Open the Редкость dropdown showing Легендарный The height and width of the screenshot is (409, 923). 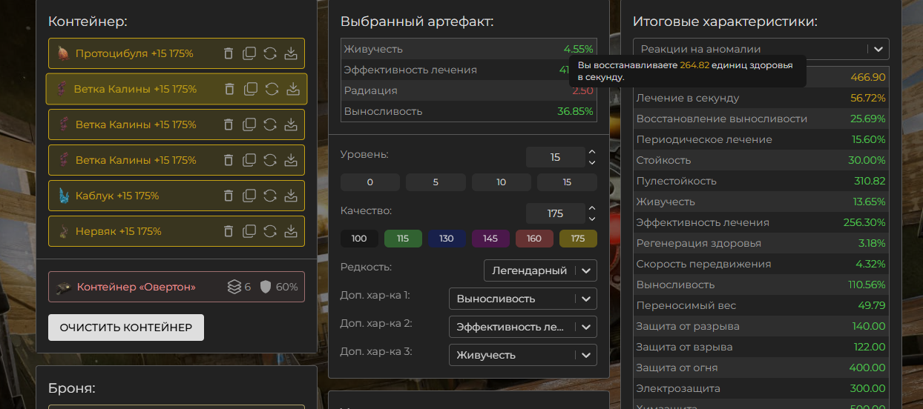pyautogui.click(x=539, y=270)
